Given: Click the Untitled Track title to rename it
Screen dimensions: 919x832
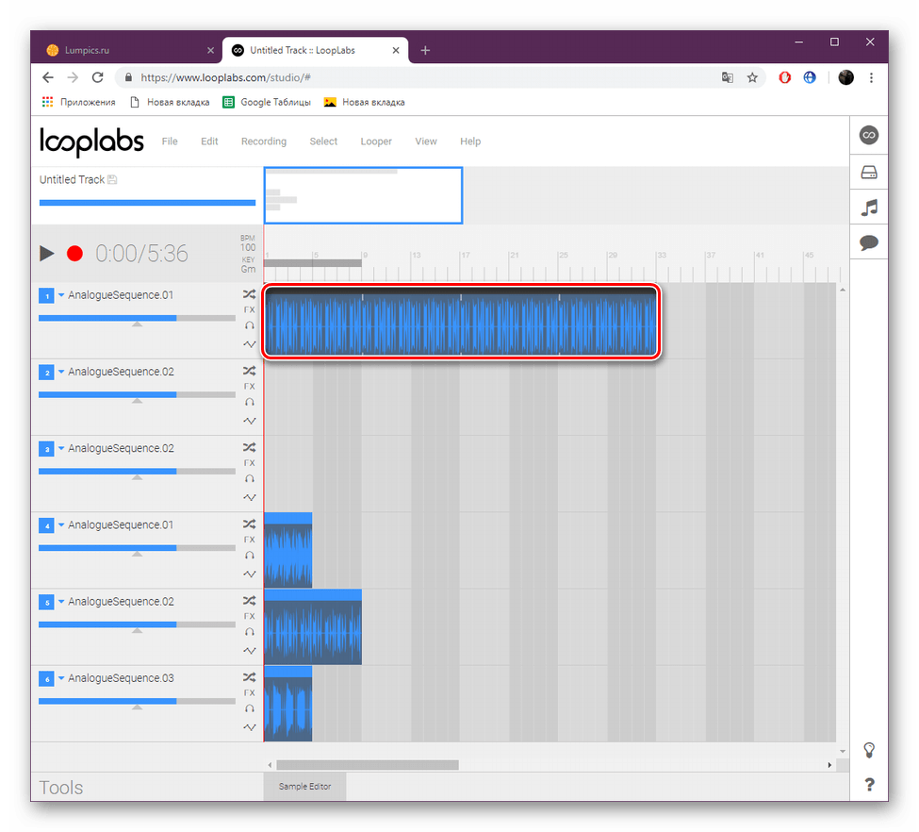Looking at the screenshot, I should pos(71,179).
